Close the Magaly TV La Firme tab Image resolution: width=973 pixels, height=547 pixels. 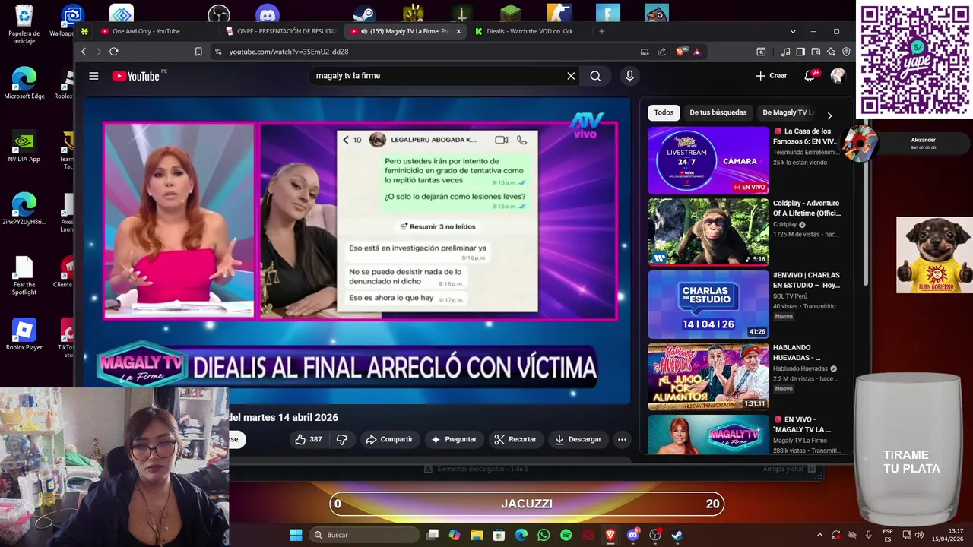[458, 31]
